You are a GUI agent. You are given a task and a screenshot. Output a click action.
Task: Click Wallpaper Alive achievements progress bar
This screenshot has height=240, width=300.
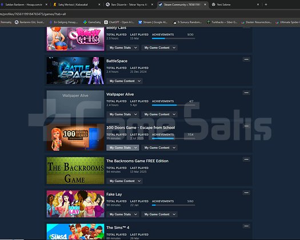coord(173,105)
